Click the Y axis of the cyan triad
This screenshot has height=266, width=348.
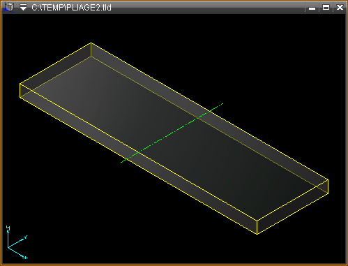17,242
